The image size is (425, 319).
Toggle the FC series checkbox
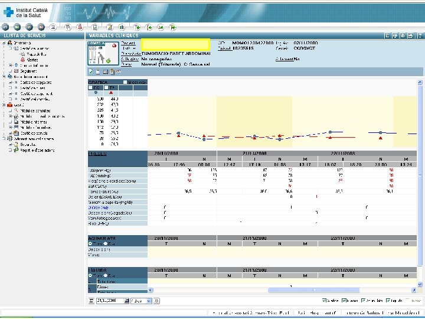coord(90,87)
